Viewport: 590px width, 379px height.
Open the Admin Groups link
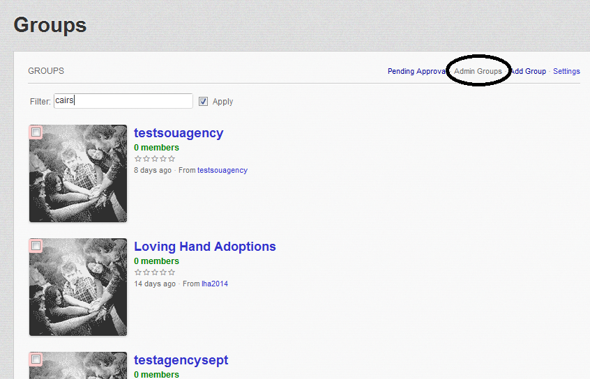click(x=478, y=71)
